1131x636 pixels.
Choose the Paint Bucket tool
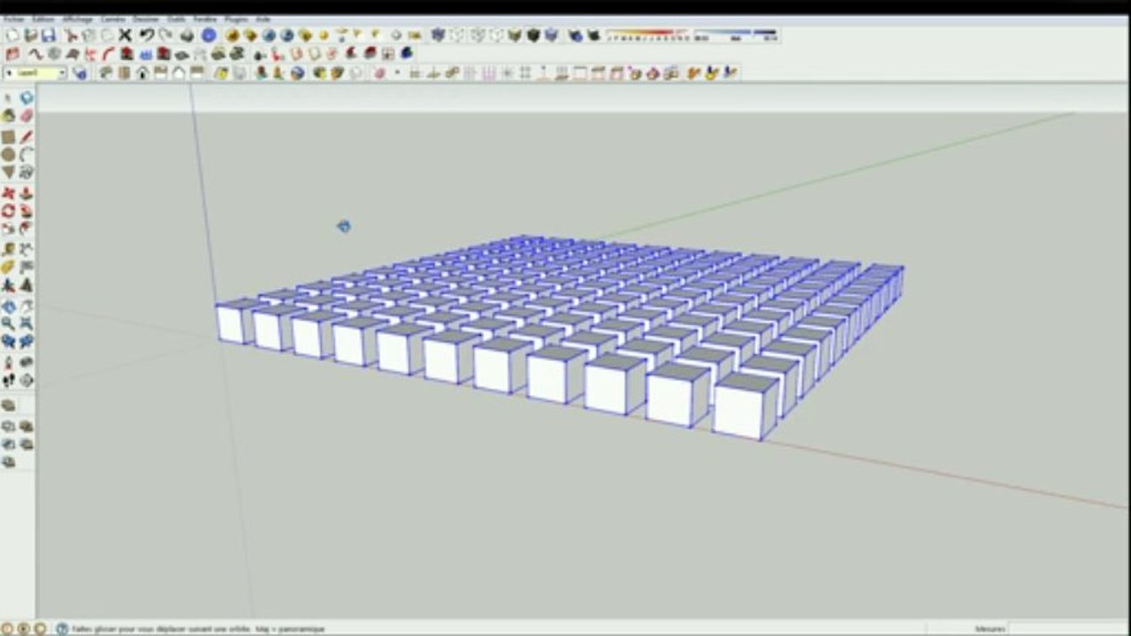click(x=8, y=117)
